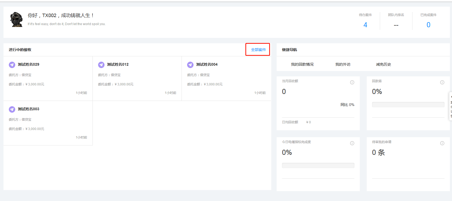Viewport: 452px width, 201px height.
Task: Click the 已完成案件 count of 0
Action: [428, 25]
